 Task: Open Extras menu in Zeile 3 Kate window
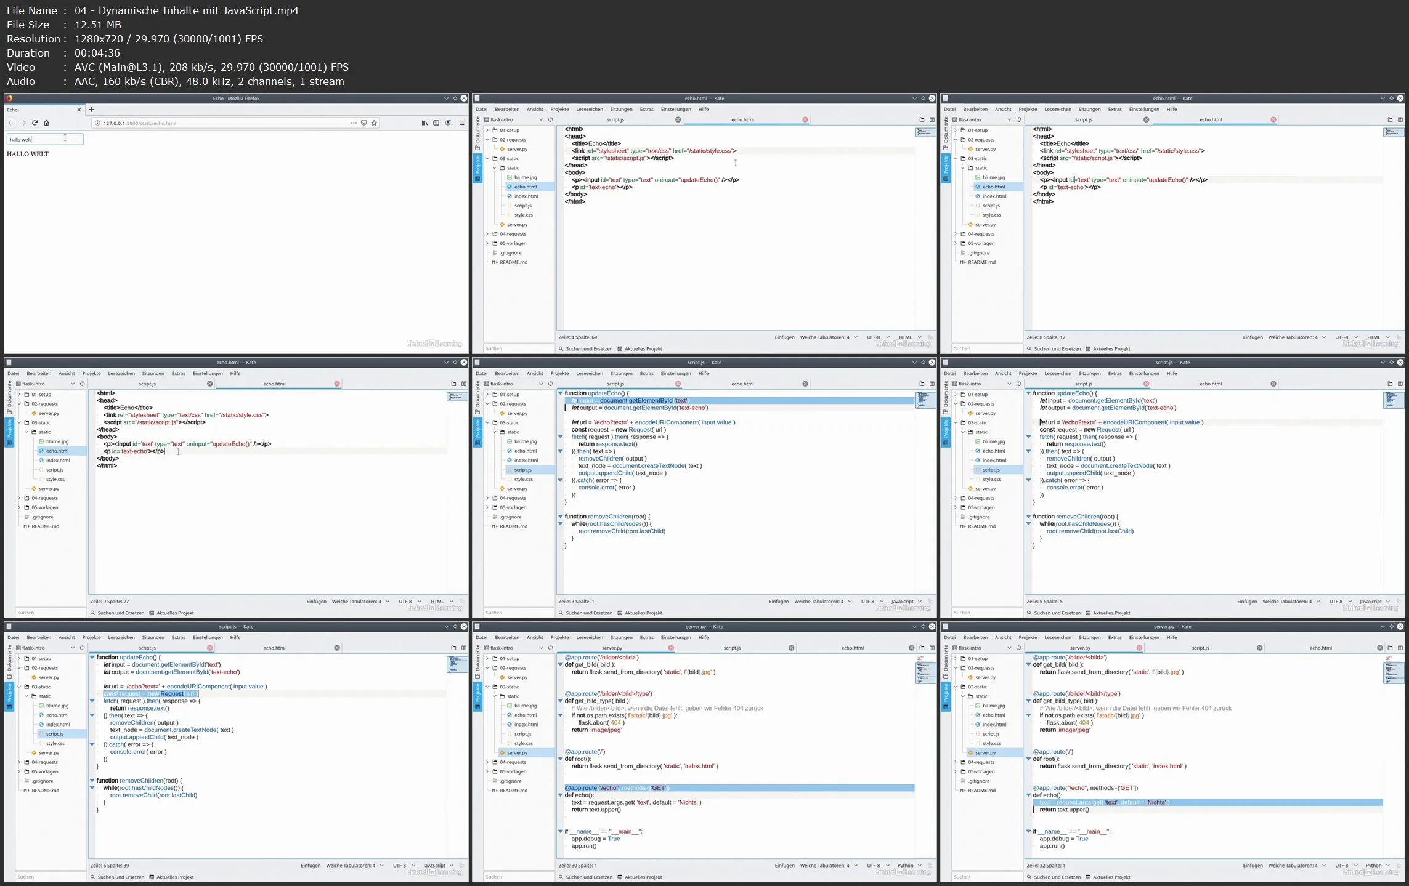click(646, 373)
